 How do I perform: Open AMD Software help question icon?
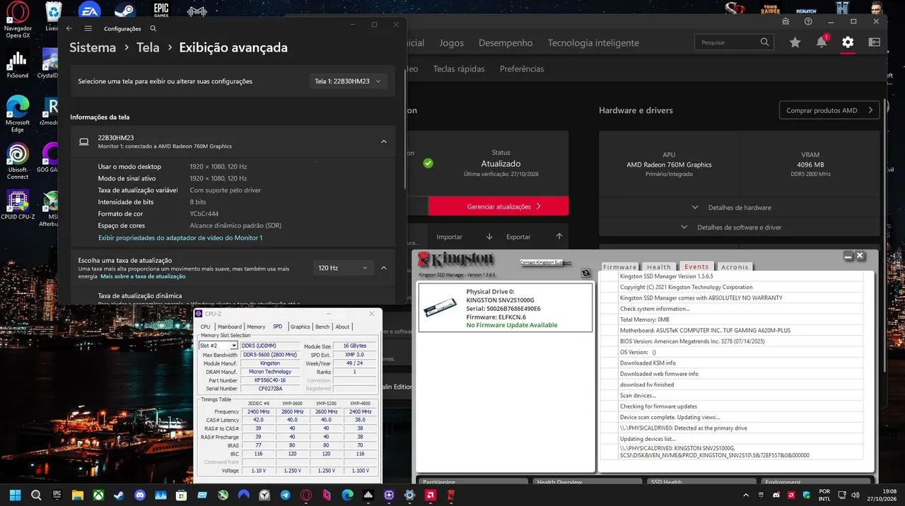tap(808, 21)
